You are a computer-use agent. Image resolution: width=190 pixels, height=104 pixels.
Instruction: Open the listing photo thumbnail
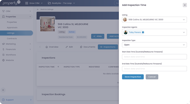pos(47,24)
